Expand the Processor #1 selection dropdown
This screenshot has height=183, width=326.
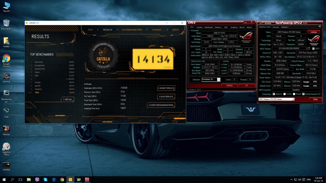point(219,79)
